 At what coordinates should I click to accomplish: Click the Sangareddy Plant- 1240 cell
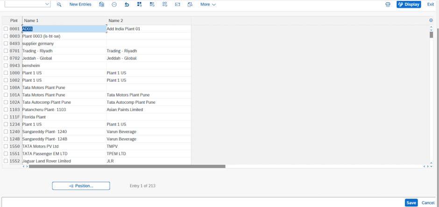pyautogui.click(x=64, y=132)
